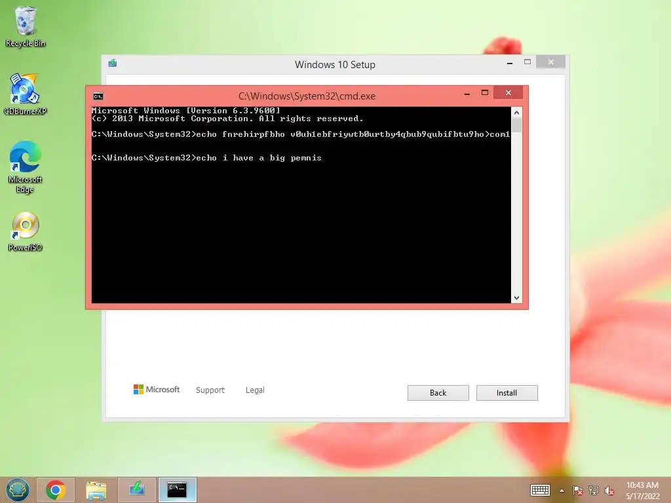Open the muted volume tray icon
Screen dimensions: 671x503
click(609, 491)
